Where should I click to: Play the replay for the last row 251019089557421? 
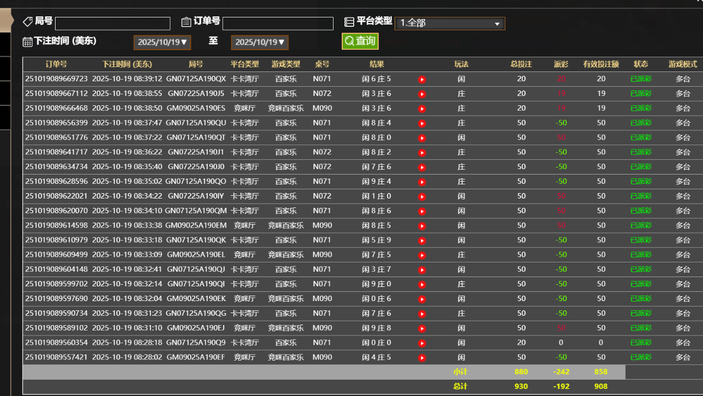point(422,357)
